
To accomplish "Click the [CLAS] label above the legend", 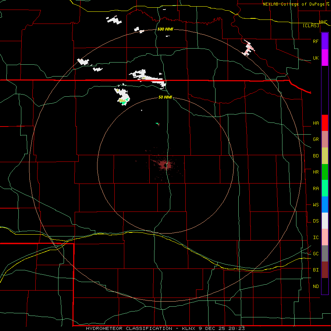I will click(311, 25).
